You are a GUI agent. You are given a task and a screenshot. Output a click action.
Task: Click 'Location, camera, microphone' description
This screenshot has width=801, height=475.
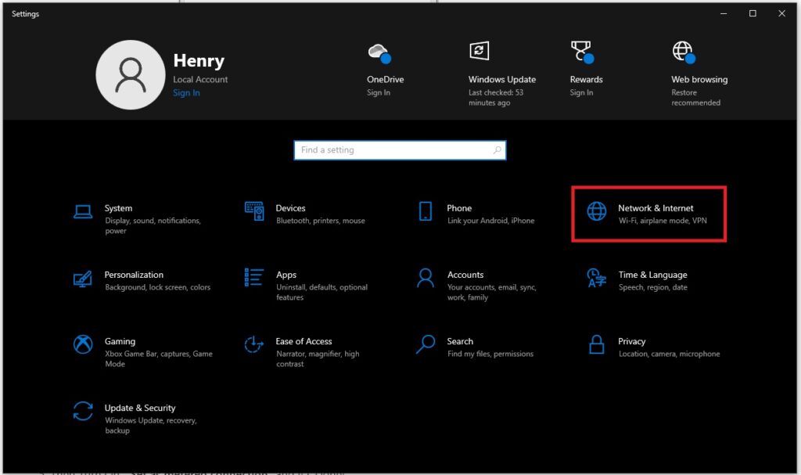tap(670, 353)
